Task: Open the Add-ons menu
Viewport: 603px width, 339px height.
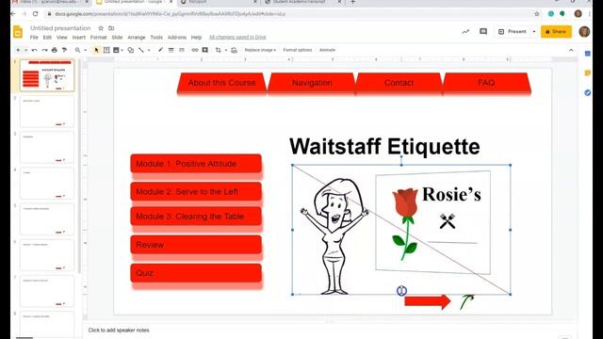Action: click(177, 38)
